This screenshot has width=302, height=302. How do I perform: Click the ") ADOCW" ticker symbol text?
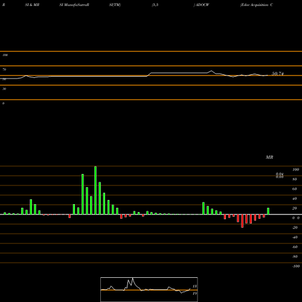point(201,5)
